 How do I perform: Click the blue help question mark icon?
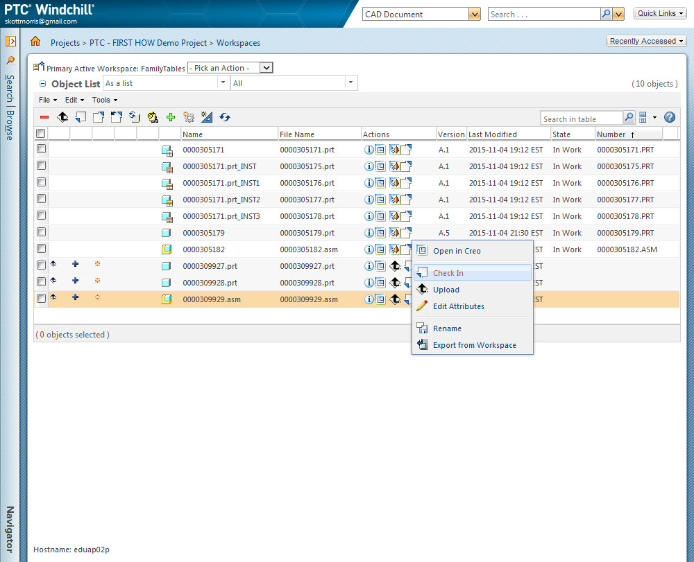670,117
